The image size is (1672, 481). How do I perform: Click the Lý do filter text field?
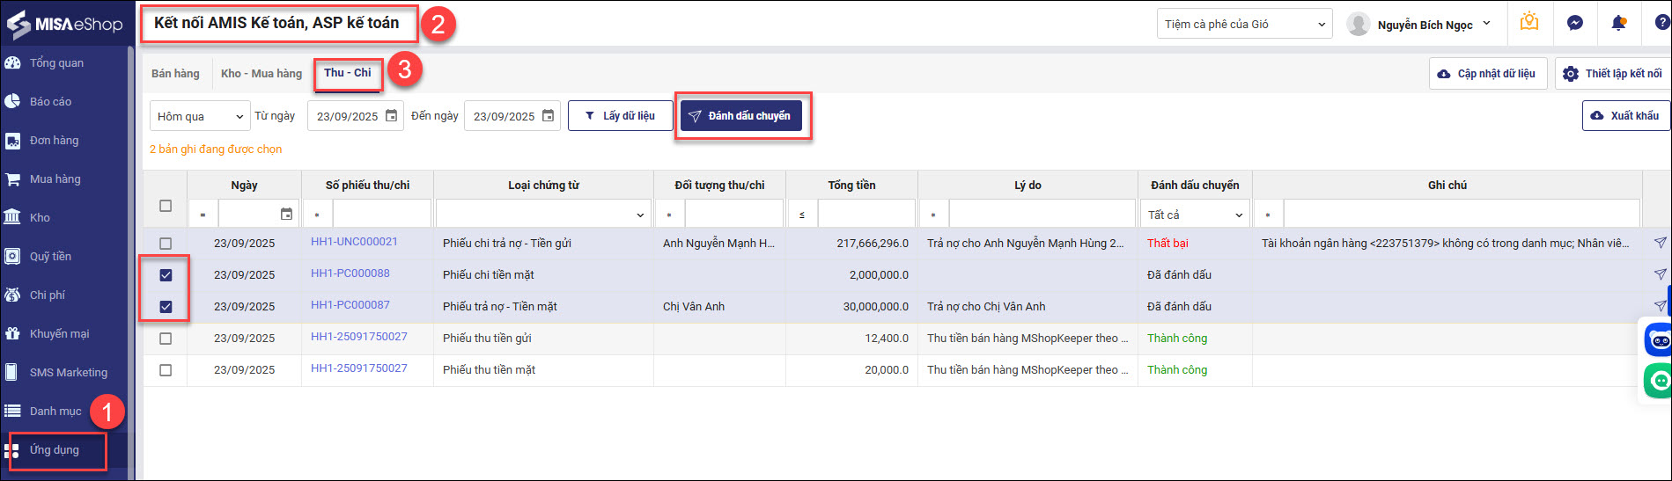(x=1041, y=215)
